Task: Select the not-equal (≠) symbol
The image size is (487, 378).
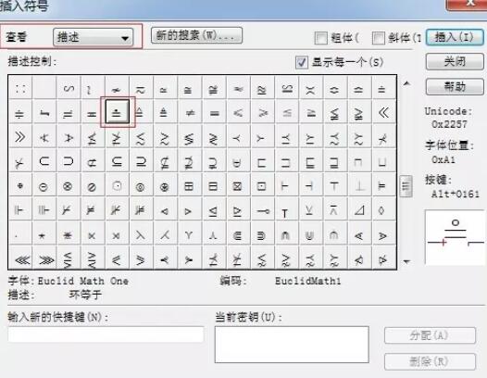Action: pos(190,112)
